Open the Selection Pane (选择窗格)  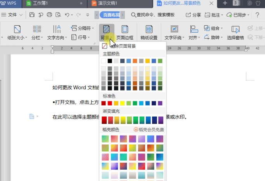[x=236, y=33]
